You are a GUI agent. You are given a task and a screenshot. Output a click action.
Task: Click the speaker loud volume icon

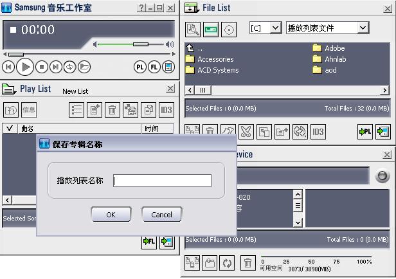pyautogui.click(x=170, y=44)
